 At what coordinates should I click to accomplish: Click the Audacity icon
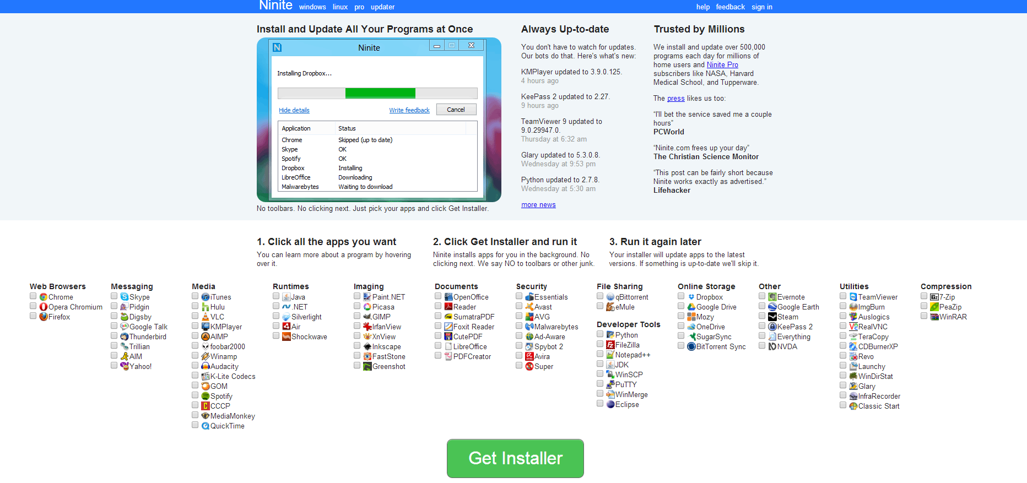click(x=206, y=366)
